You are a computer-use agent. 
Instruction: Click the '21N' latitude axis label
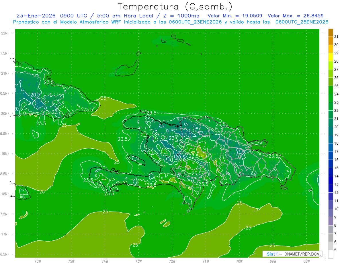(x=5, y=73)
